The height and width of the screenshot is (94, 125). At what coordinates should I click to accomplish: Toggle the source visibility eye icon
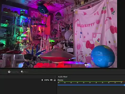point(51,80)
